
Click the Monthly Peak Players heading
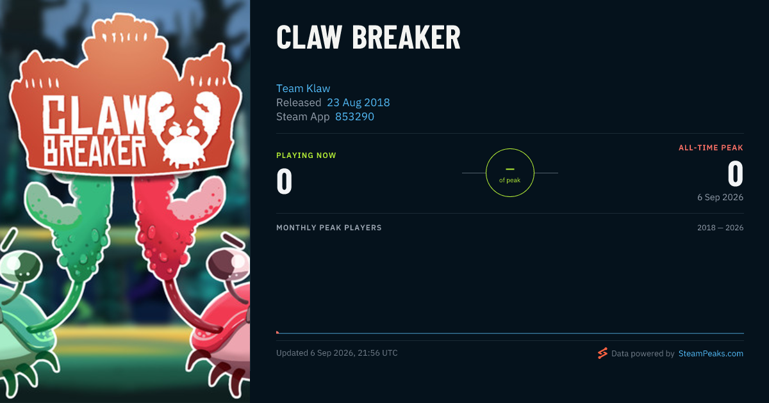pyautogui.click(x=329, y=228)
